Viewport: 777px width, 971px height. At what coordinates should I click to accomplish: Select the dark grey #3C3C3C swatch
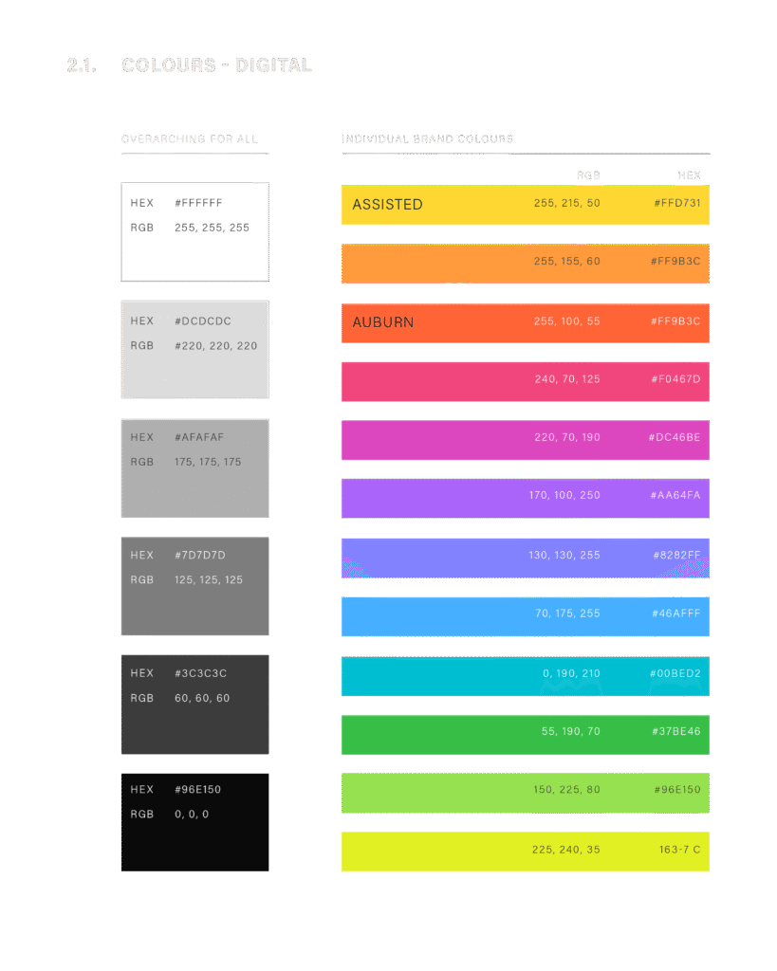(x=194, y=704)
